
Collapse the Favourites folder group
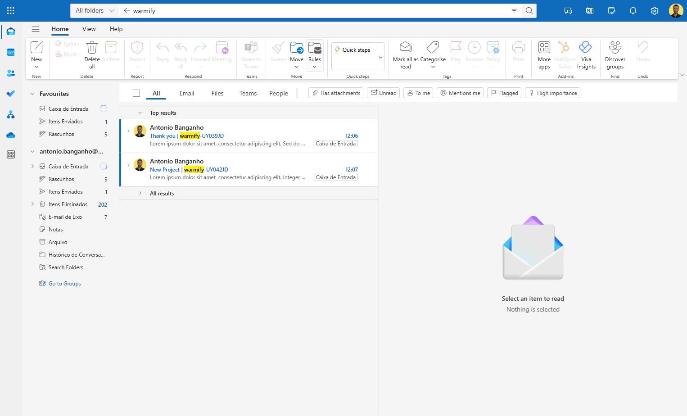32,94
